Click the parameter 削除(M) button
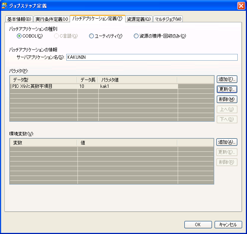The image size is (247, 234). (x=227, y=99)
